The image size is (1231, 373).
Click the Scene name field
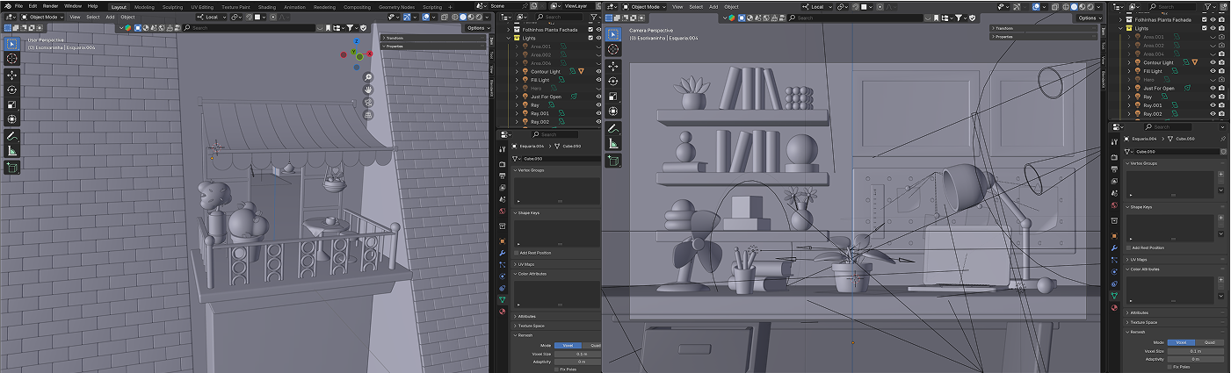tap(505, 5)
